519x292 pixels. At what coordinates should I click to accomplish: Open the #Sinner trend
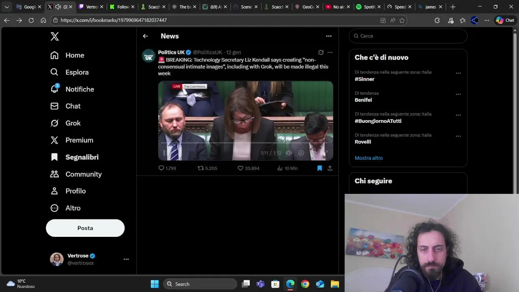pyautogui.click(x=365, y=79)
